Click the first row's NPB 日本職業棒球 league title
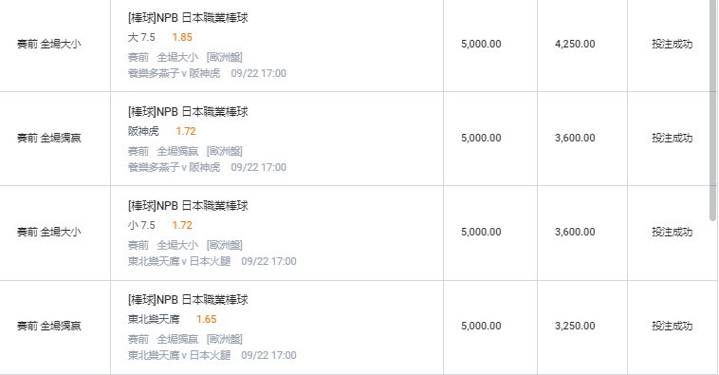719x375 pixels. [188, 18]
